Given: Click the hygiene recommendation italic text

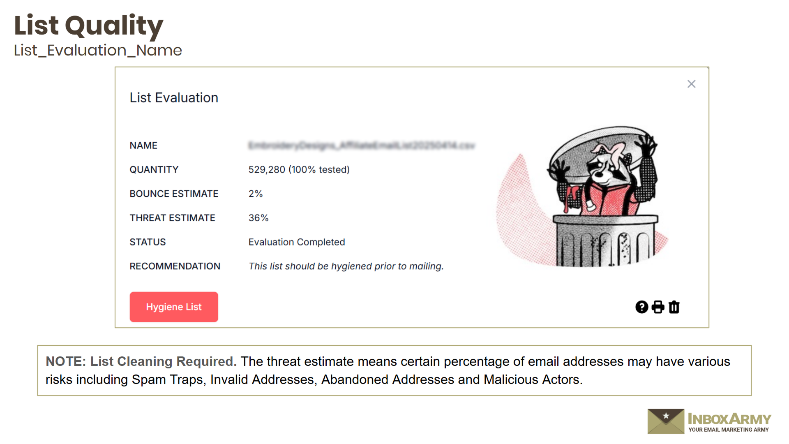Looking at the screenshot, I should click(346, 266).
